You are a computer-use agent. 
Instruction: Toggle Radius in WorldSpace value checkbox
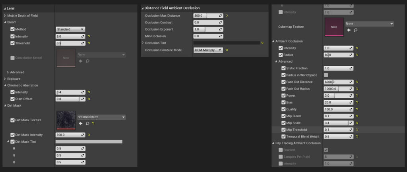pyautogui.click(x=326, y=75)
